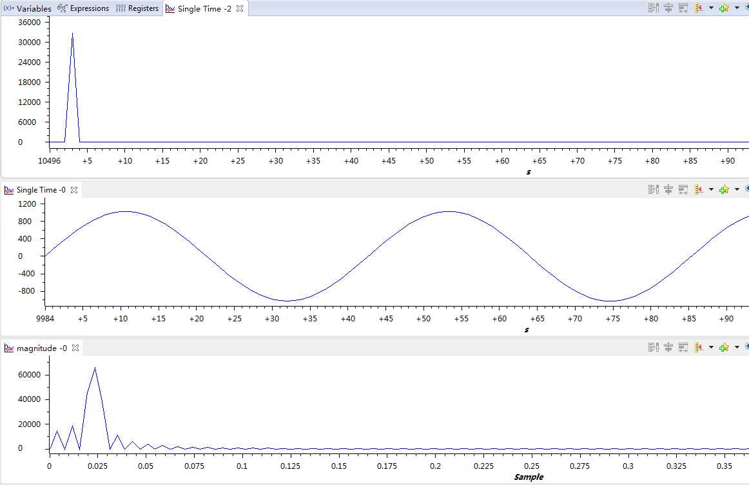The image size is (749, 485).
Task: Click the 9984 x-axis start label
Action: click(45, 318)
